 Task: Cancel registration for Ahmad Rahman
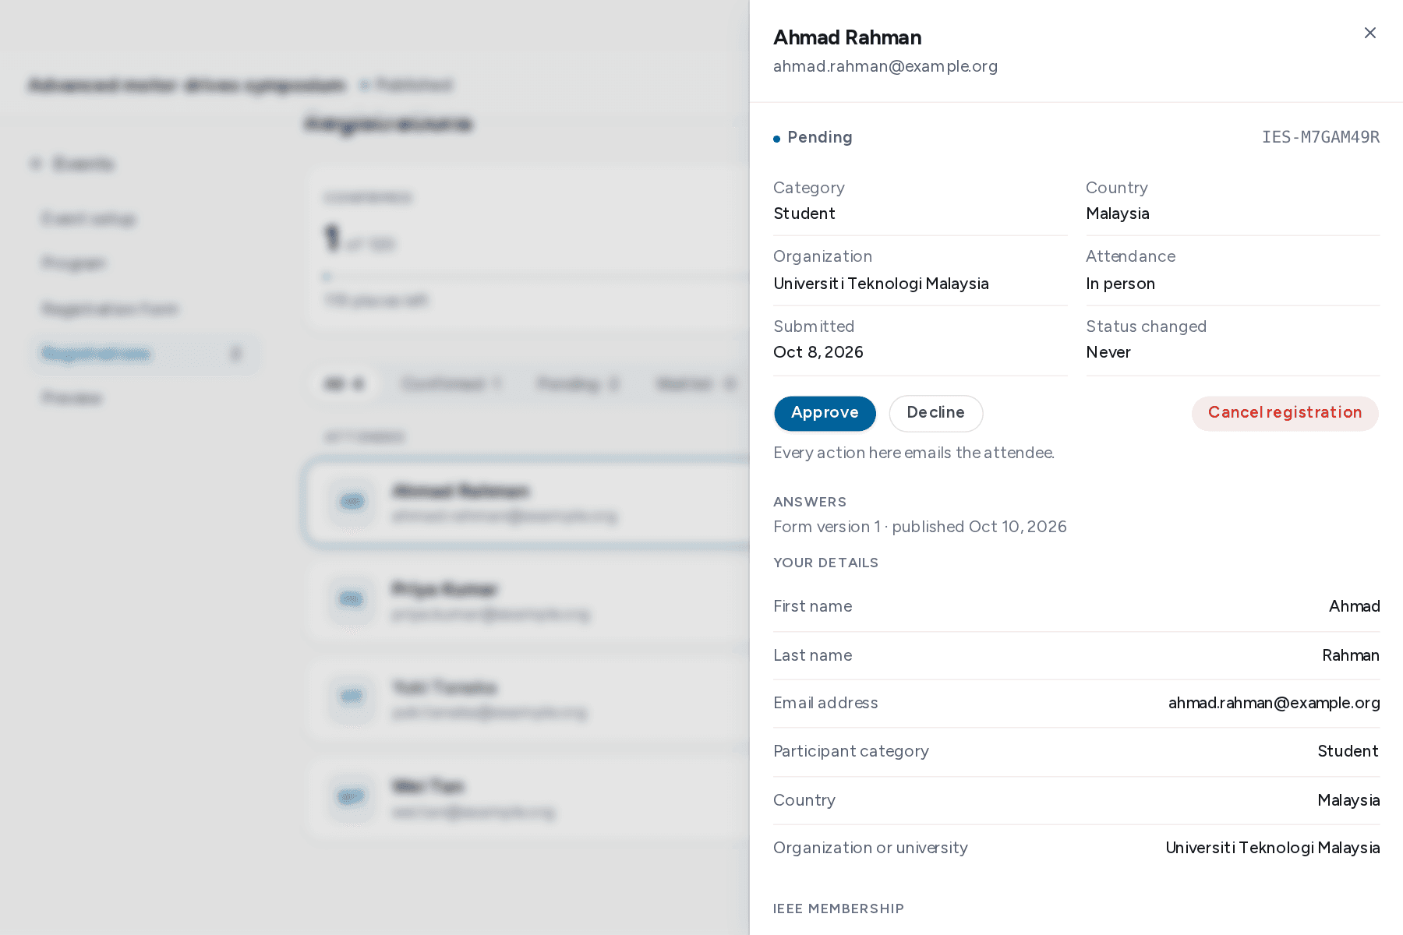tap(1285, 413)
